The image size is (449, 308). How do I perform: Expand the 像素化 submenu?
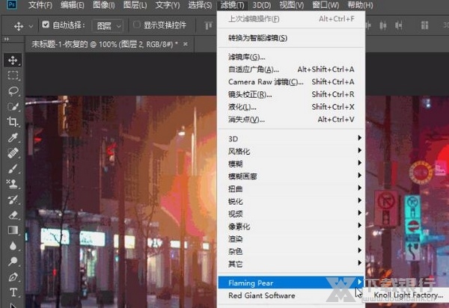click(x=291, y=227)
